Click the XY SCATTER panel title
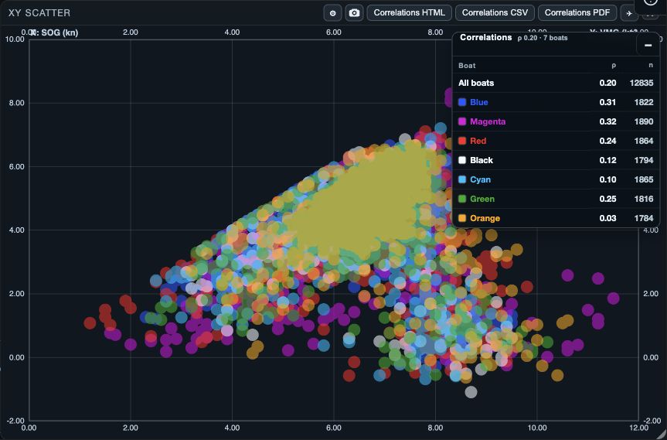The width and height of the screenshot is (667, 440). (39, 13)
